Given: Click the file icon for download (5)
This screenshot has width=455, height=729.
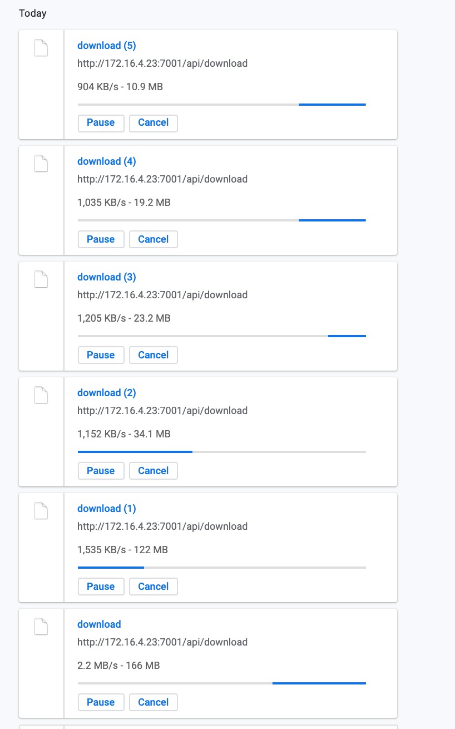Looking at the screenshot, I should (41, 48).
